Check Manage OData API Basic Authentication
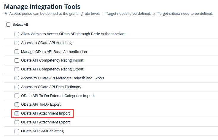This screenshot has height=140, width=218. [17, 52]
